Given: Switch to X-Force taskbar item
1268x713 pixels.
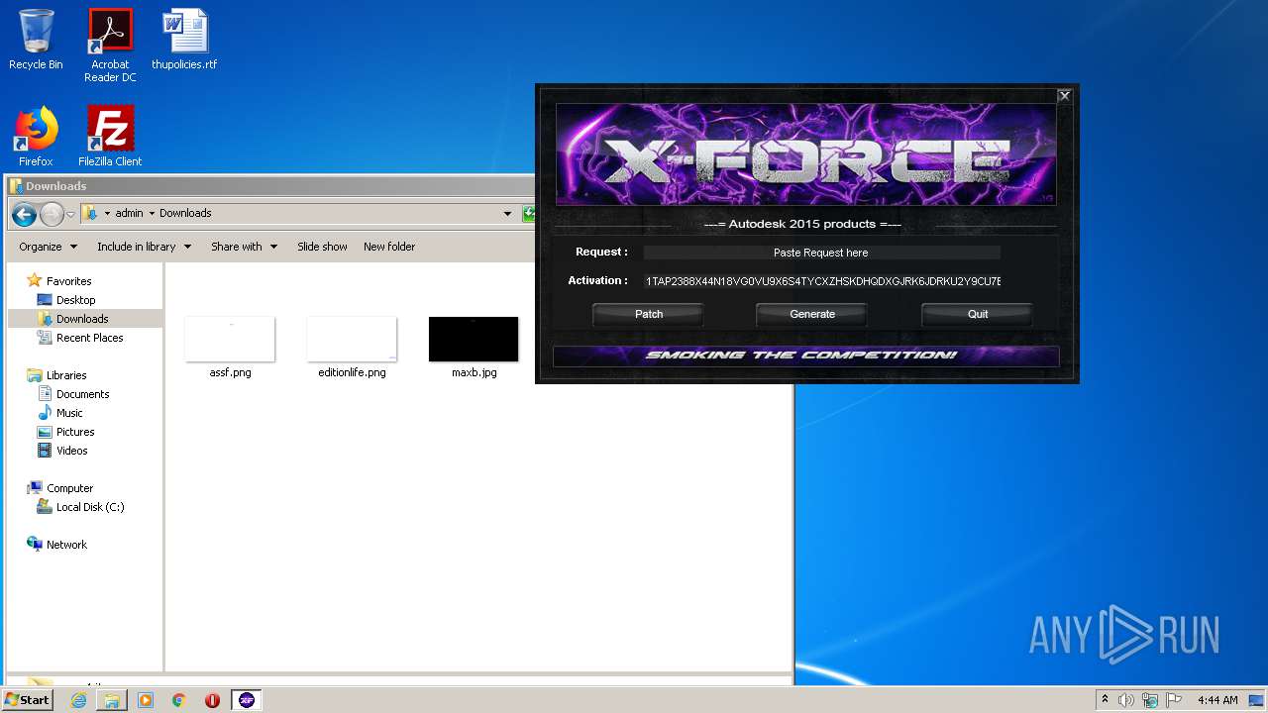Looking at the screenshot, I should 247,700.
